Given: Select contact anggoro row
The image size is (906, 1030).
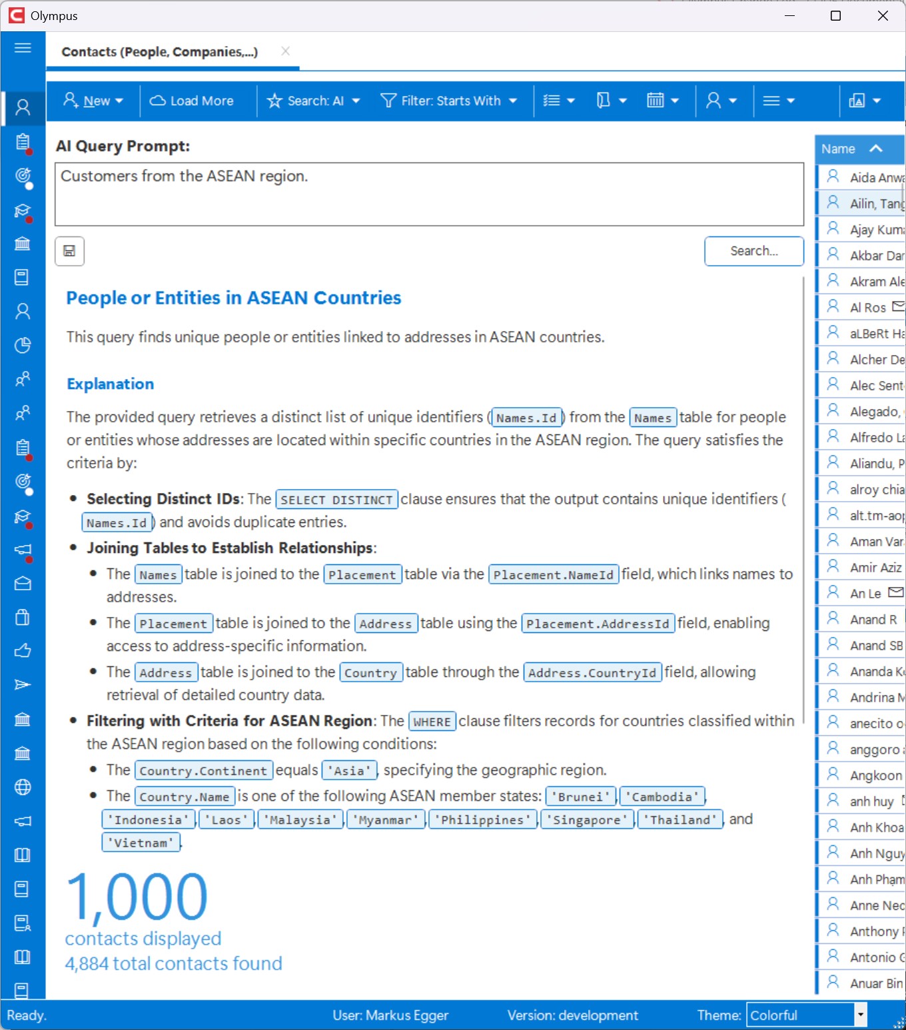Looking at the screenshot, I should [x=861, y=749].
